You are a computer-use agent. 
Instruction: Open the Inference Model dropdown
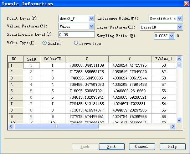180,19
